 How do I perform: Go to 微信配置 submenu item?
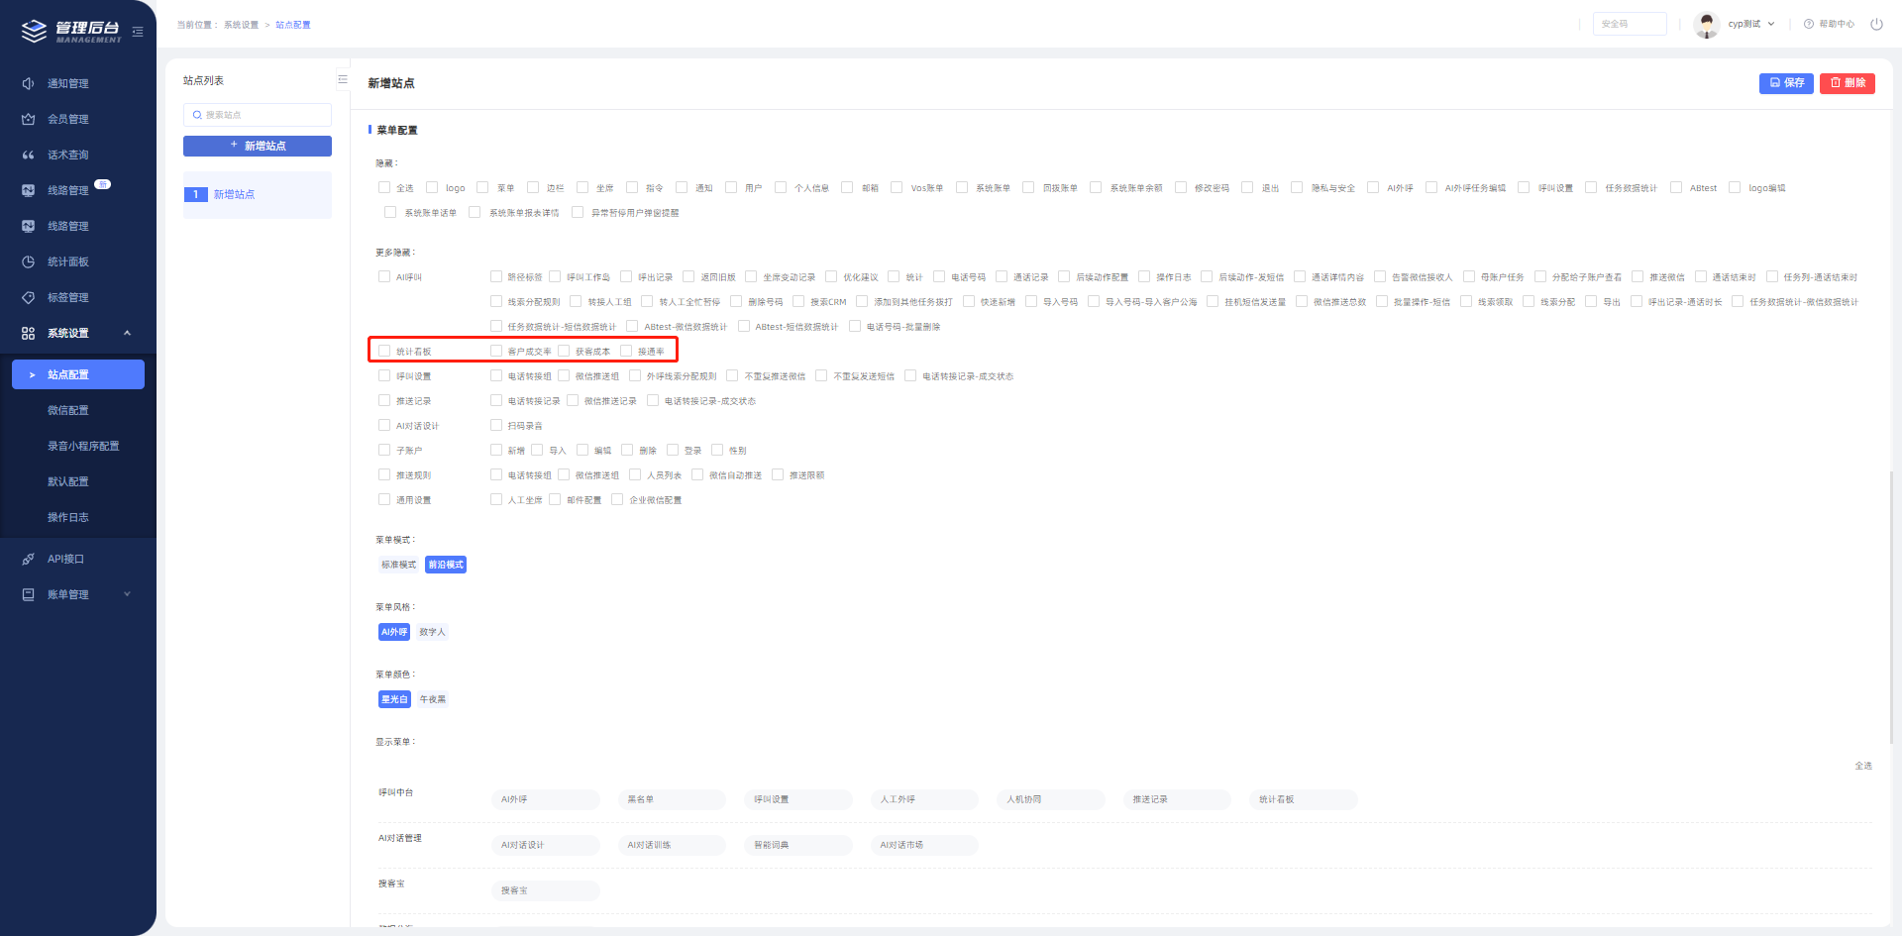pyautogui.click(x=68, y=410)
